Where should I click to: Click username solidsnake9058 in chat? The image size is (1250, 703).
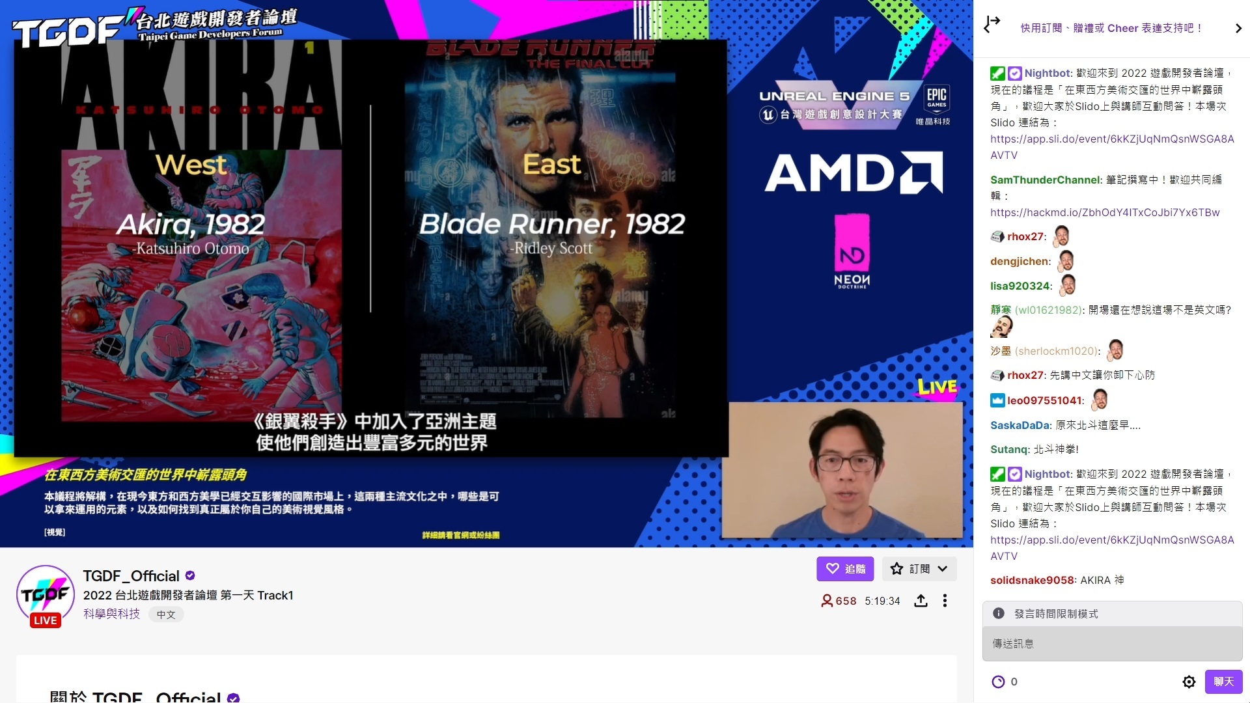coord(1032,580)
